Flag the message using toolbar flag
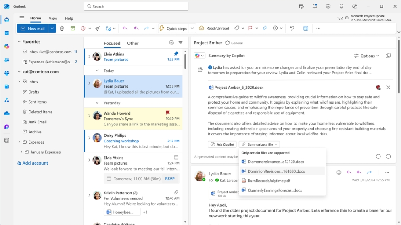The width and height of the screenshot is (401, 225). (250, 28)
